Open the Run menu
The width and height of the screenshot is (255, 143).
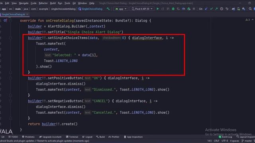[60, 3]
